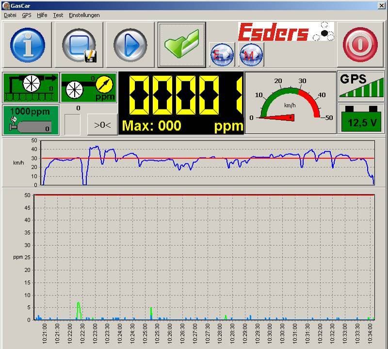Open the GPS menu
This screenshot has height=349, width=388.
tap(27, 15)
